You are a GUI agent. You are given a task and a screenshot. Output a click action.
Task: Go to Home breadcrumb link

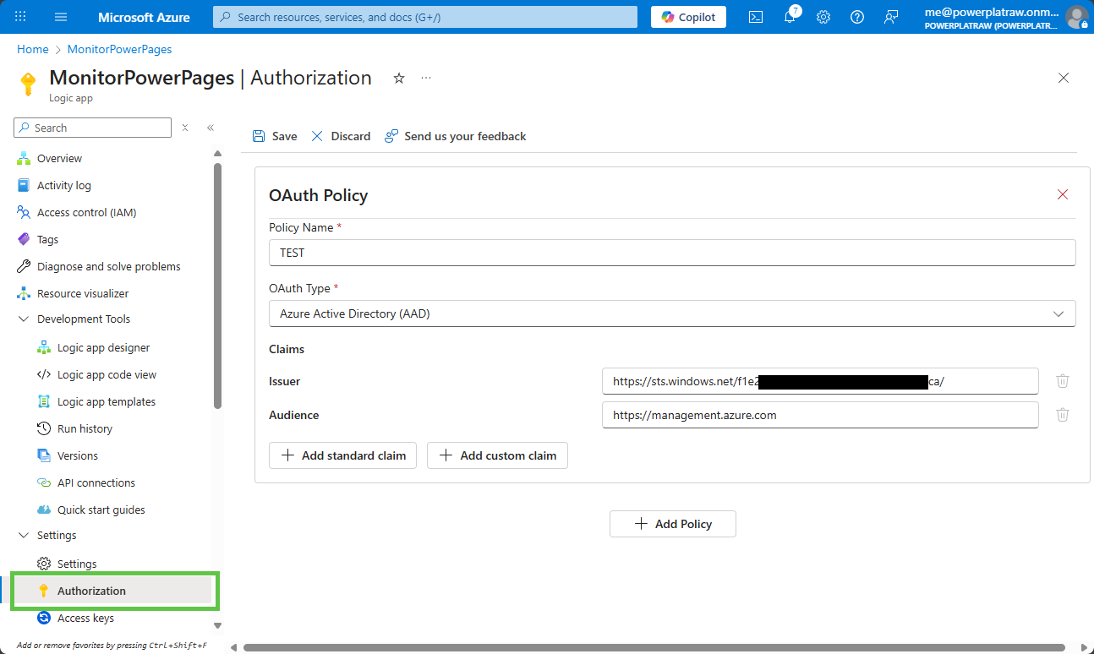[33, 49]
